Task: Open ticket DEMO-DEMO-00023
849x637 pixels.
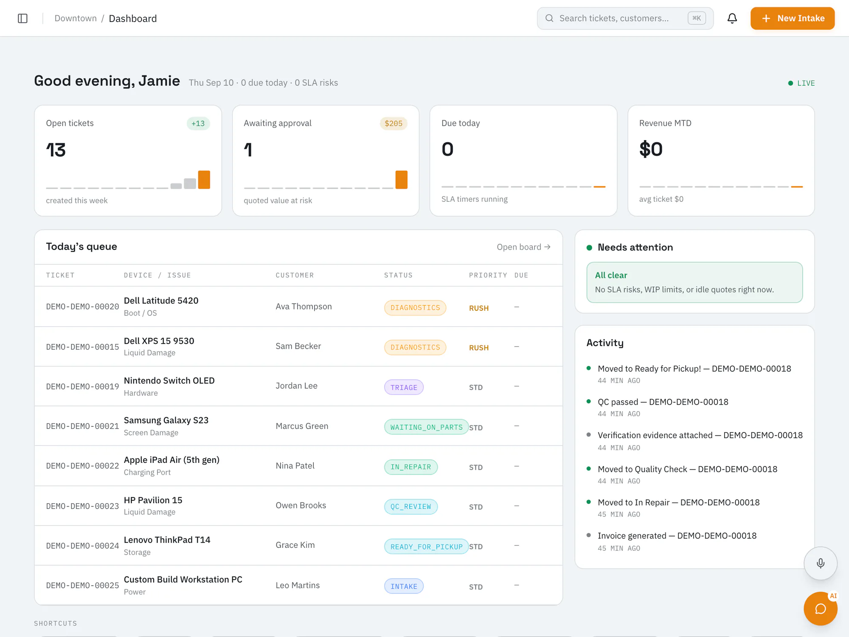Action: coord(82,506)
